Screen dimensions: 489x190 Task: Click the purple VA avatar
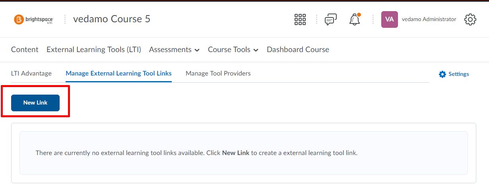[390, 19]
